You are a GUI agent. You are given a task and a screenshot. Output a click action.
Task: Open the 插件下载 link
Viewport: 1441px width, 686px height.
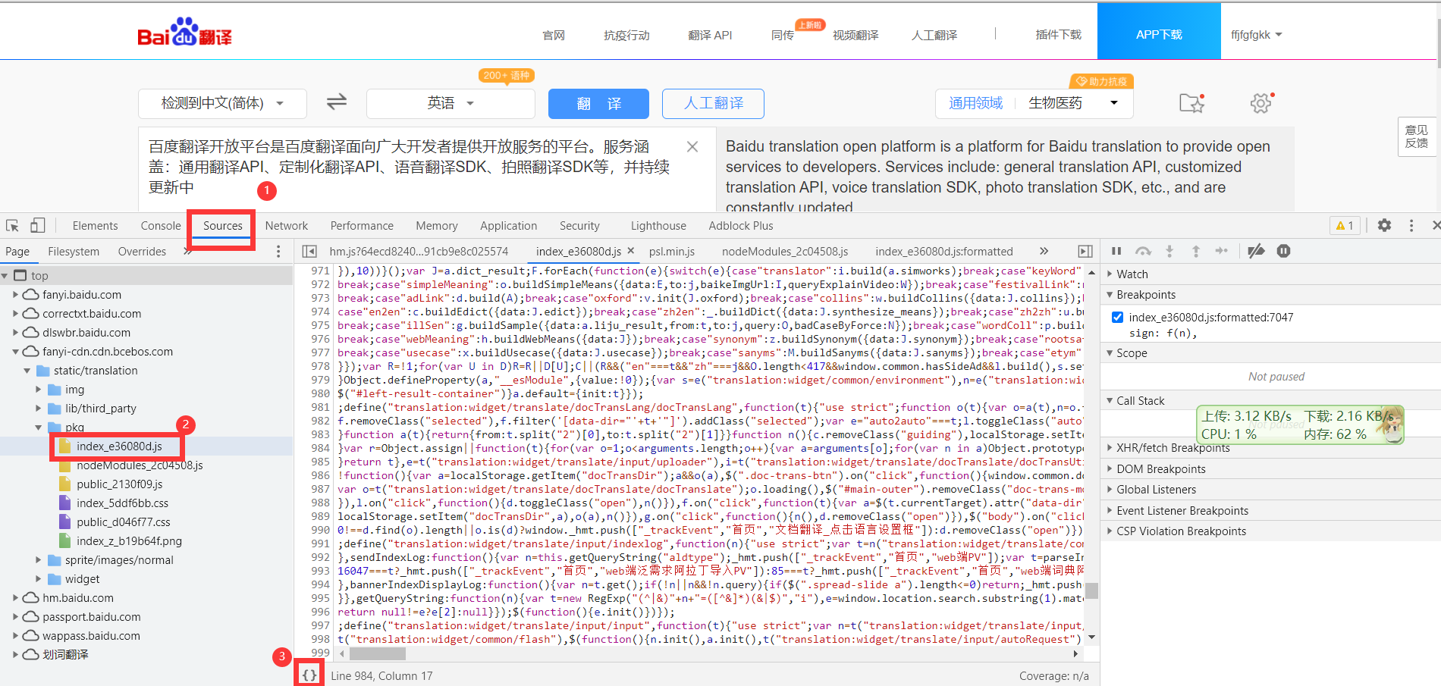coord(1059,35)
